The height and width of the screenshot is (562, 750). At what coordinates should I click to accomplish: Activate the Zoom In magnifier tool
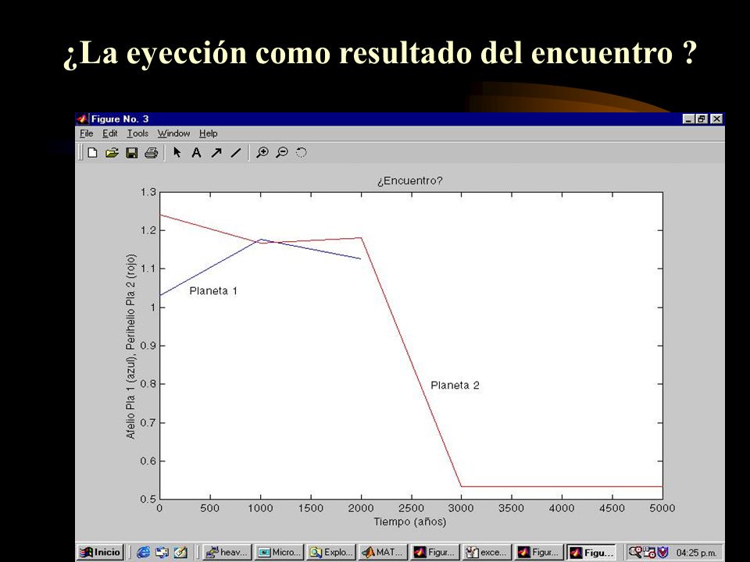(x=262, y=153)
